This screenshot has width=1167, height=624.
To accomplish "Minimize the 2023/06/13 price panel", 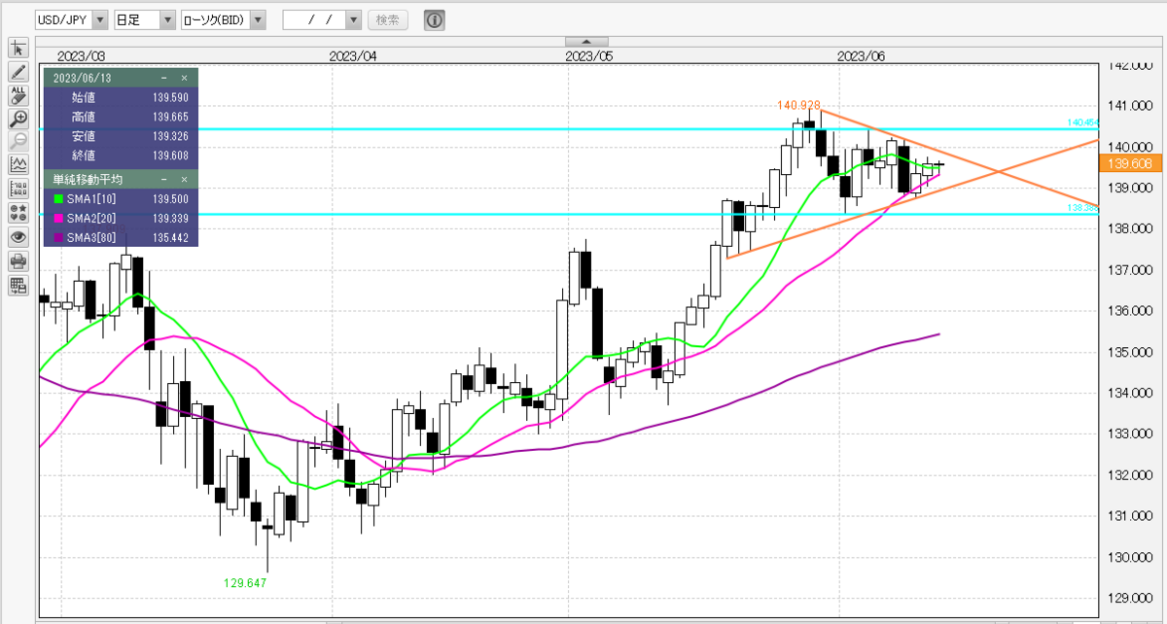I will (x=164, y=77).
